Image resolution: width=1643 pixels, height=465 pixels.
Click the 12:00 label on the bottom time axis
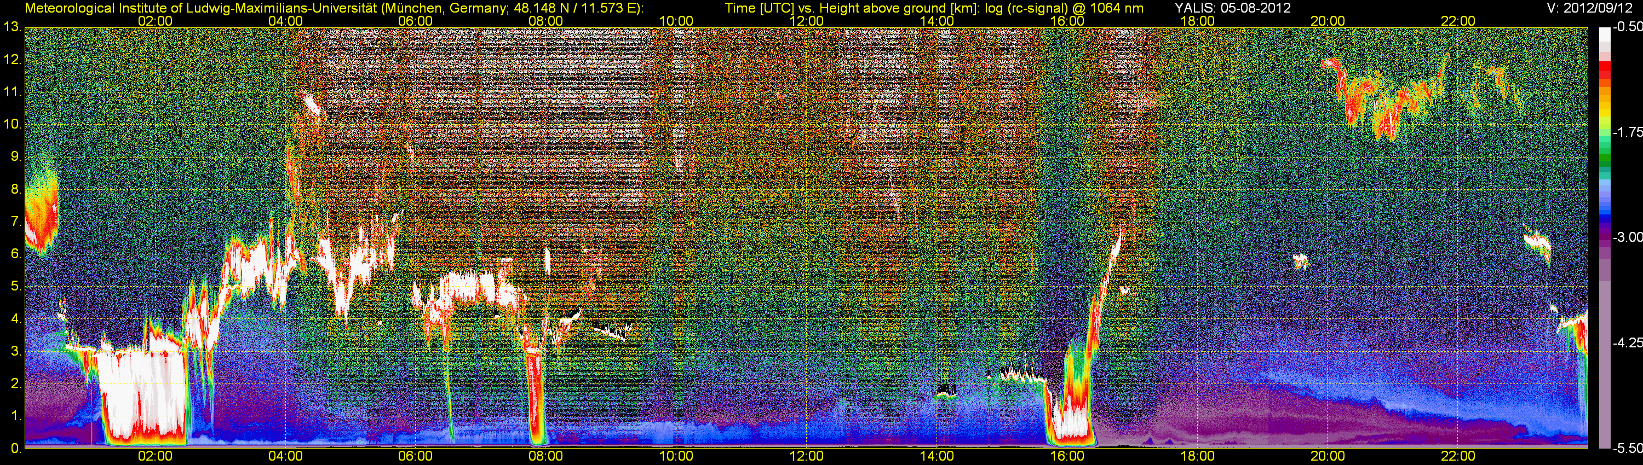(x=806, y=457)
